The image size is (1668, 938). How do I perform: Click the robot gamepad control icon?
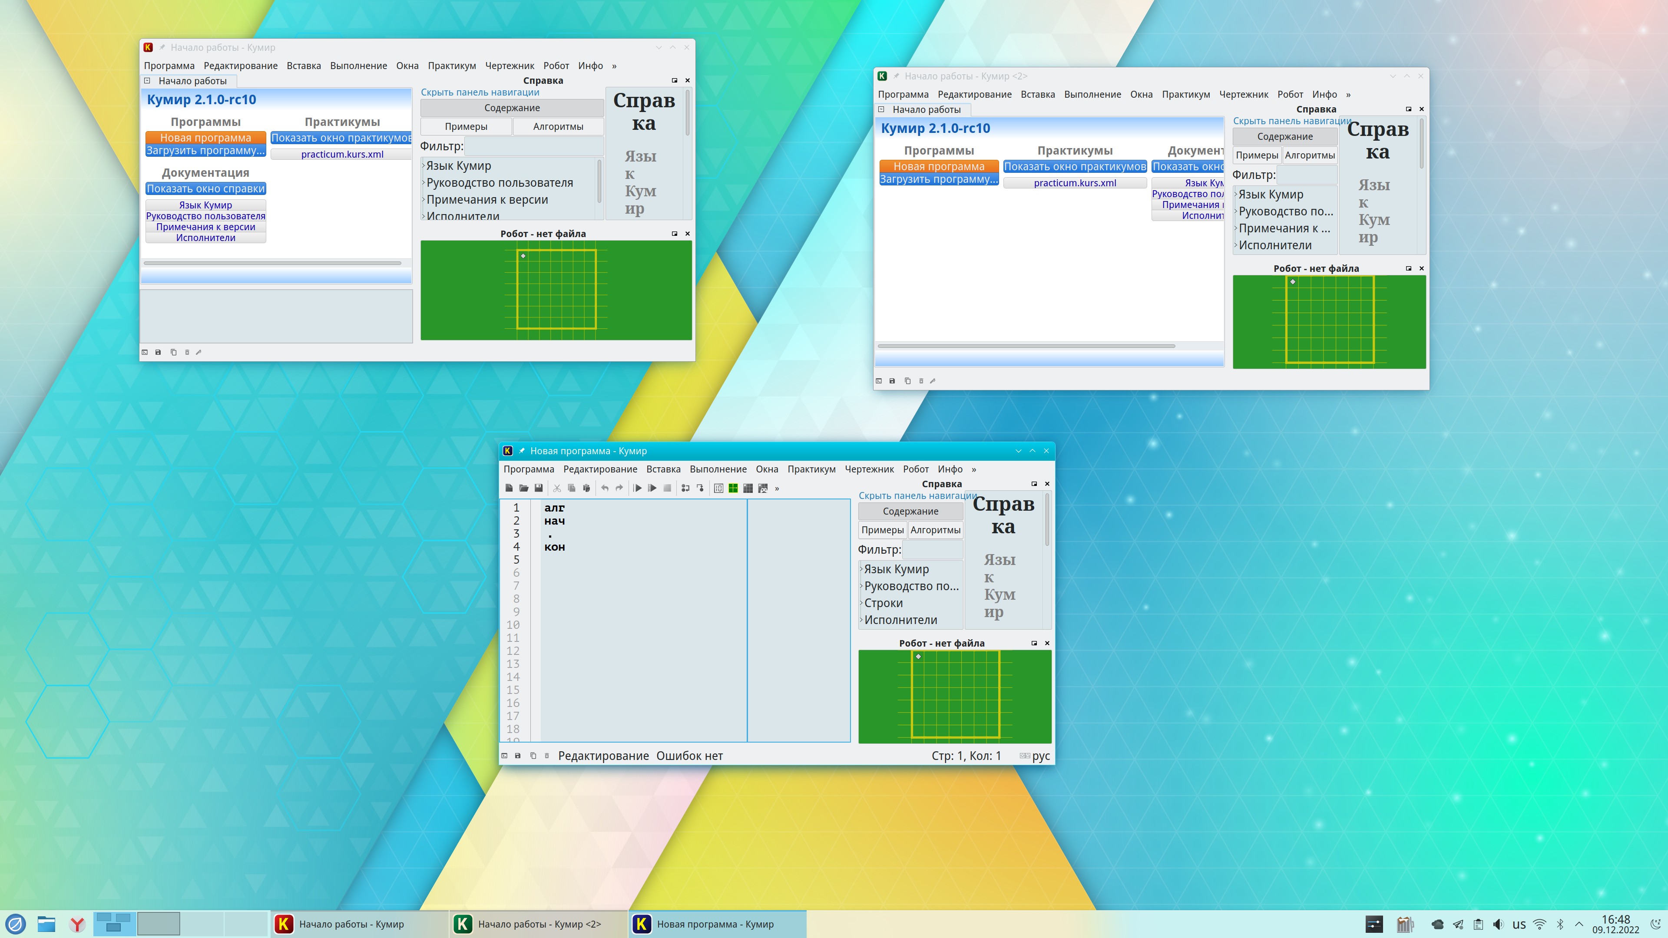tap(764, 488)
